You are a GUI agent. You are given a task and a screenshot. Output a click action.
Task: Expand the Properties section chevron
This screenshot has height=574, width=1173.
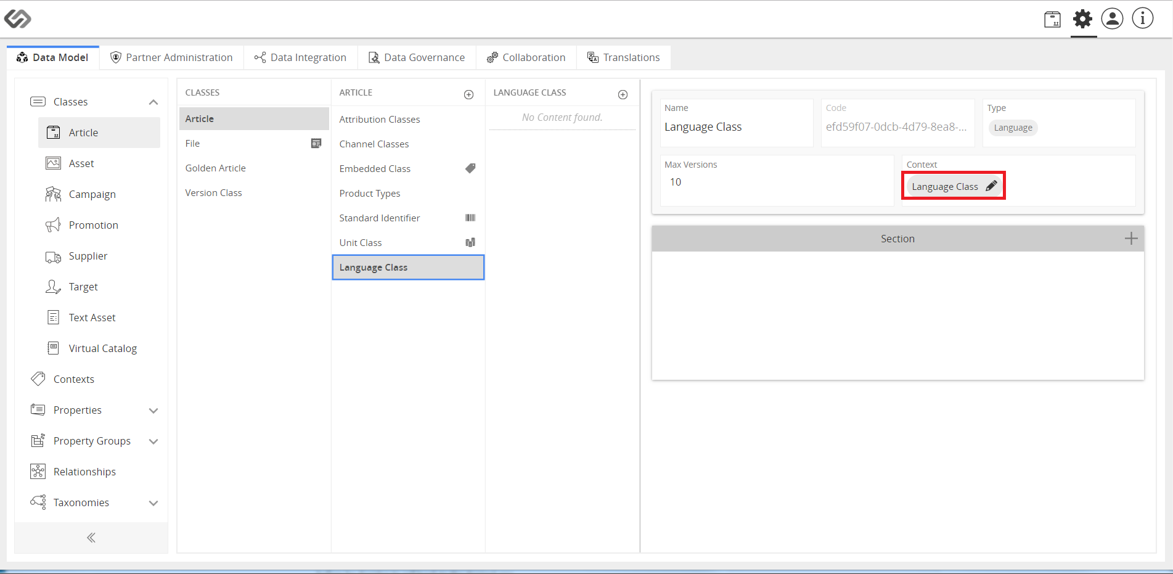pos(153,411)
